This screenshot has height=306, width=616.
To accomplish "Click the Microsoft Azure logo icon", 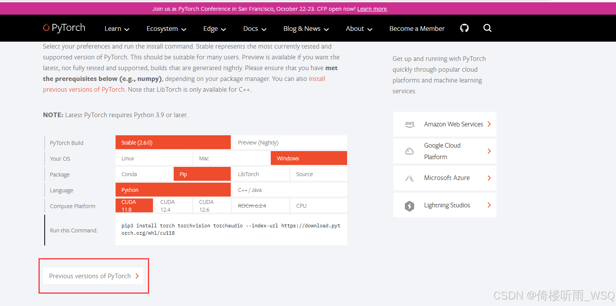I will [x=410, y=178].
